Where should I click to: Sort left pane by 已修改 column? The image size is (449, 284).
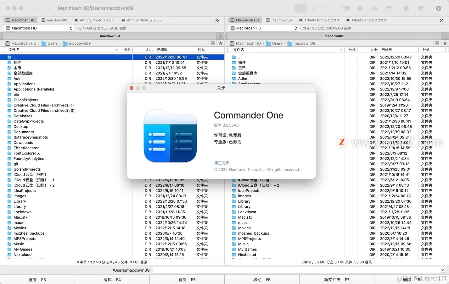pyautogui.click(x=174, y=50)
